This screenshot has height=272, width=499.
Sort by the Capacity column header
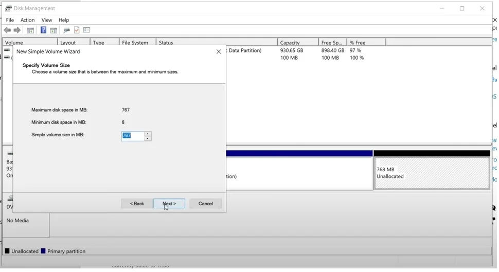(298, 43)
